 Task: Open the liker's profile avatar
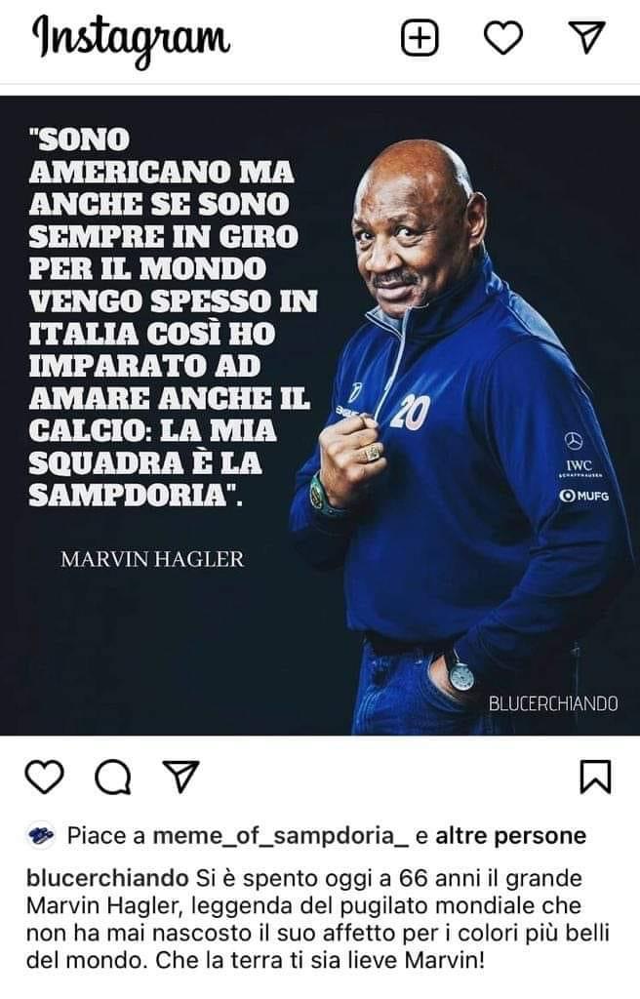[x=41, y=835]
